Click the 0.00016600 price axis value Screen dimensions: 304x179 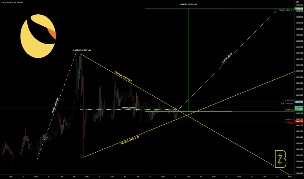[299, 143]
